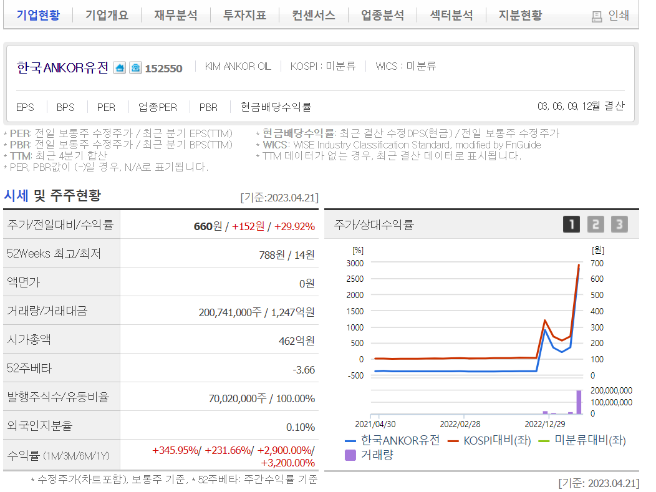Click the 2022/12/29 date on chart axis
The height and width of the screenshot is (492, 656).
(545, 424)
